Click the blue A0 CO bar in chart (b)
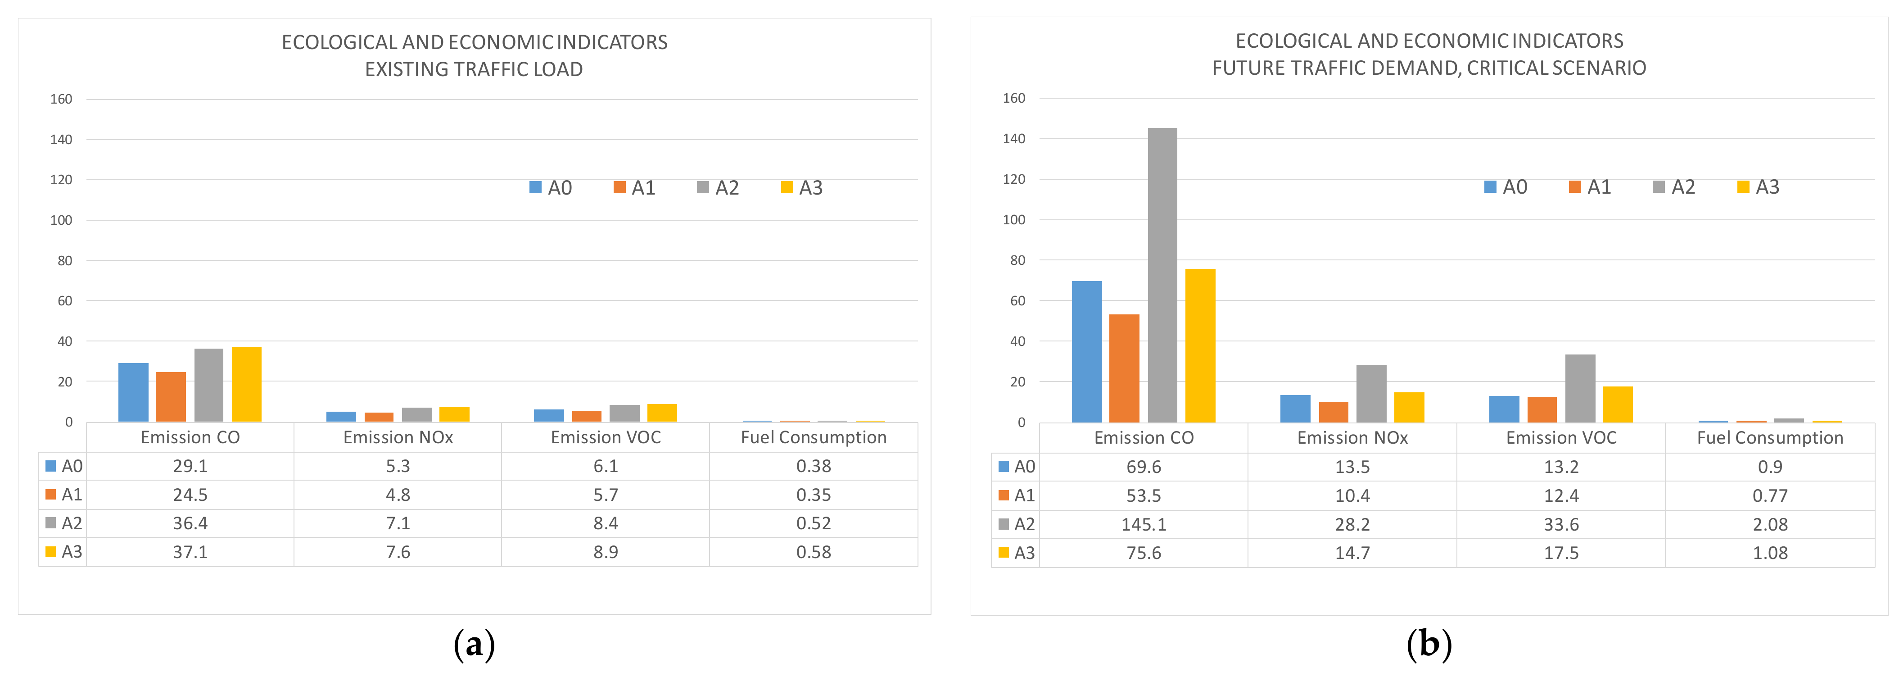1899x686 pixels. click(1087, 352)
